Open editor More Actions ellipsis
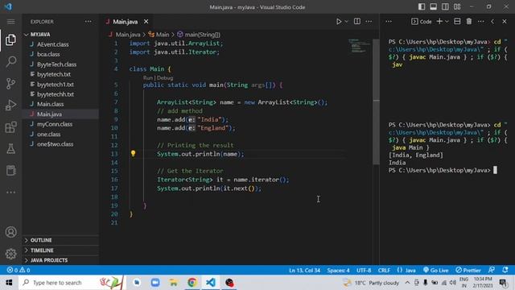The height and width of the screenshot is (290, 515). tap(369, 22)
